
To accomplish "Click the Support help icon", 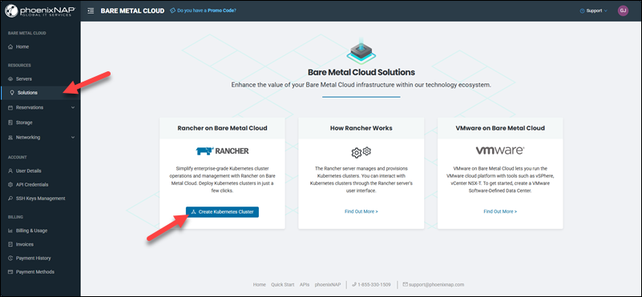I will click(x=582, y=10).
